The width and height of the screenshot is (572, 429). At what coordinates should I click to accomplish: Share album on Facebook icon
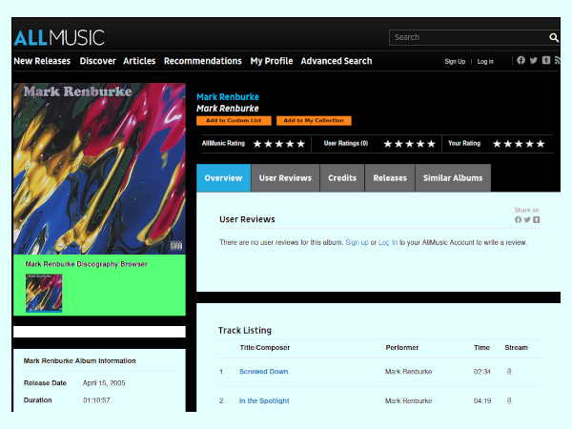[x=518, y=219]
